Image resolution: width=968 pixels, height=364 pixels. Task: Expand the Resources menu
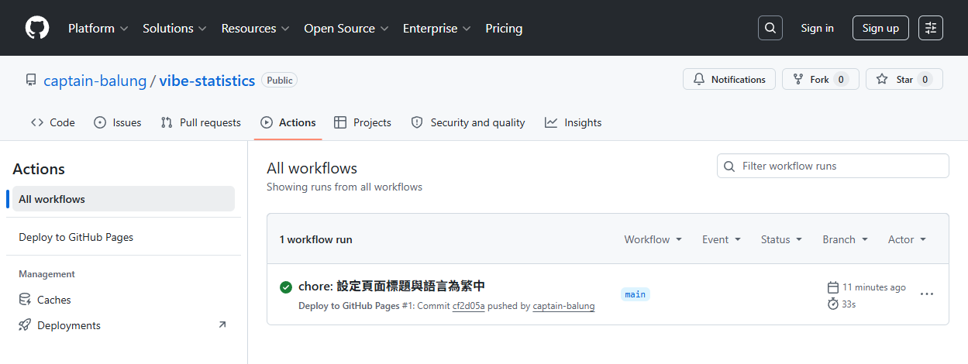[x=255, y=28]
